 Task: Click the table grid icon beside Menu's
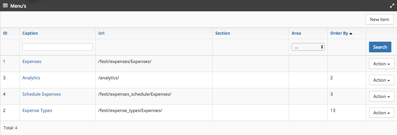pos(5,6)
